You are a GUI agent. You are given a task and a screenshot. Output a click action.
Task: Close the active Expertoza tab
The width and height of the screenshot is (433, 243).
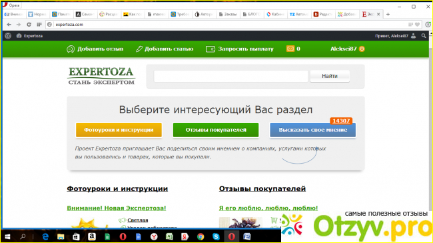pyautogui.click(x=378, y=14)
